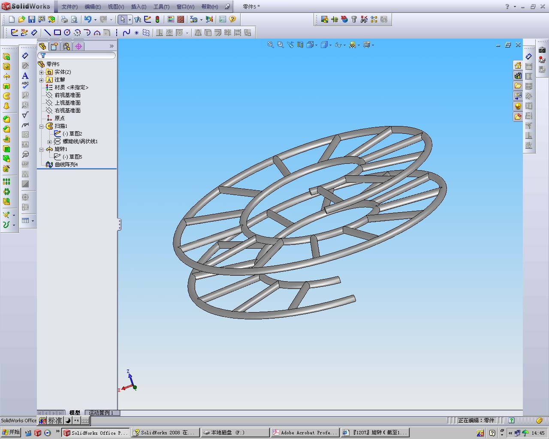Open the 插入(I) menu
Image resolution: width=549 pixels, height=439 pixels.
point(139,7)
